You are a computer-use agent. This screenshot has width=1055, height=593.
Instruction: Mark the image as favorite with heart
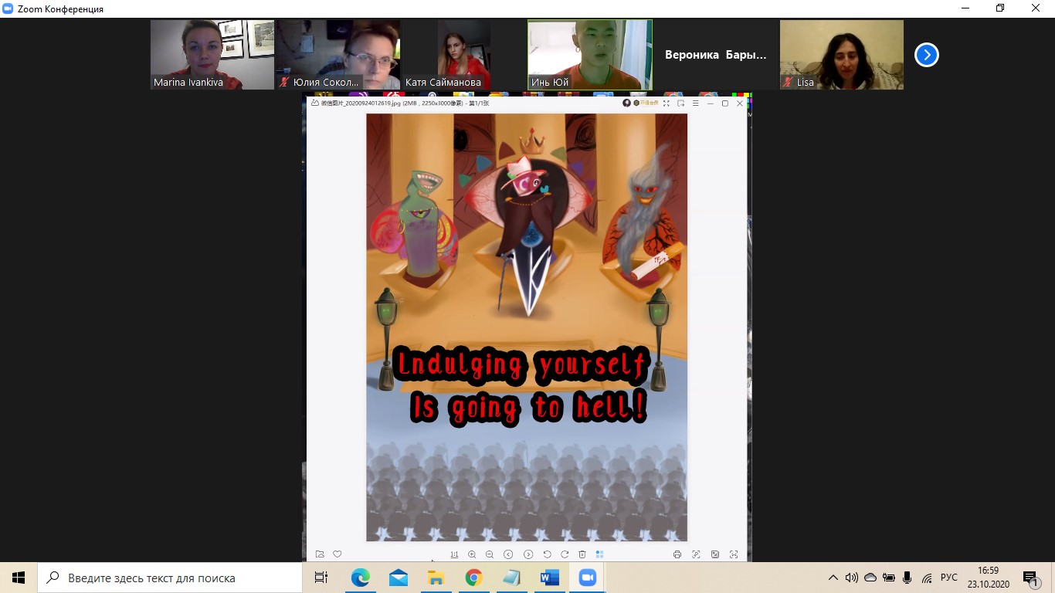(x=338, y=554)
